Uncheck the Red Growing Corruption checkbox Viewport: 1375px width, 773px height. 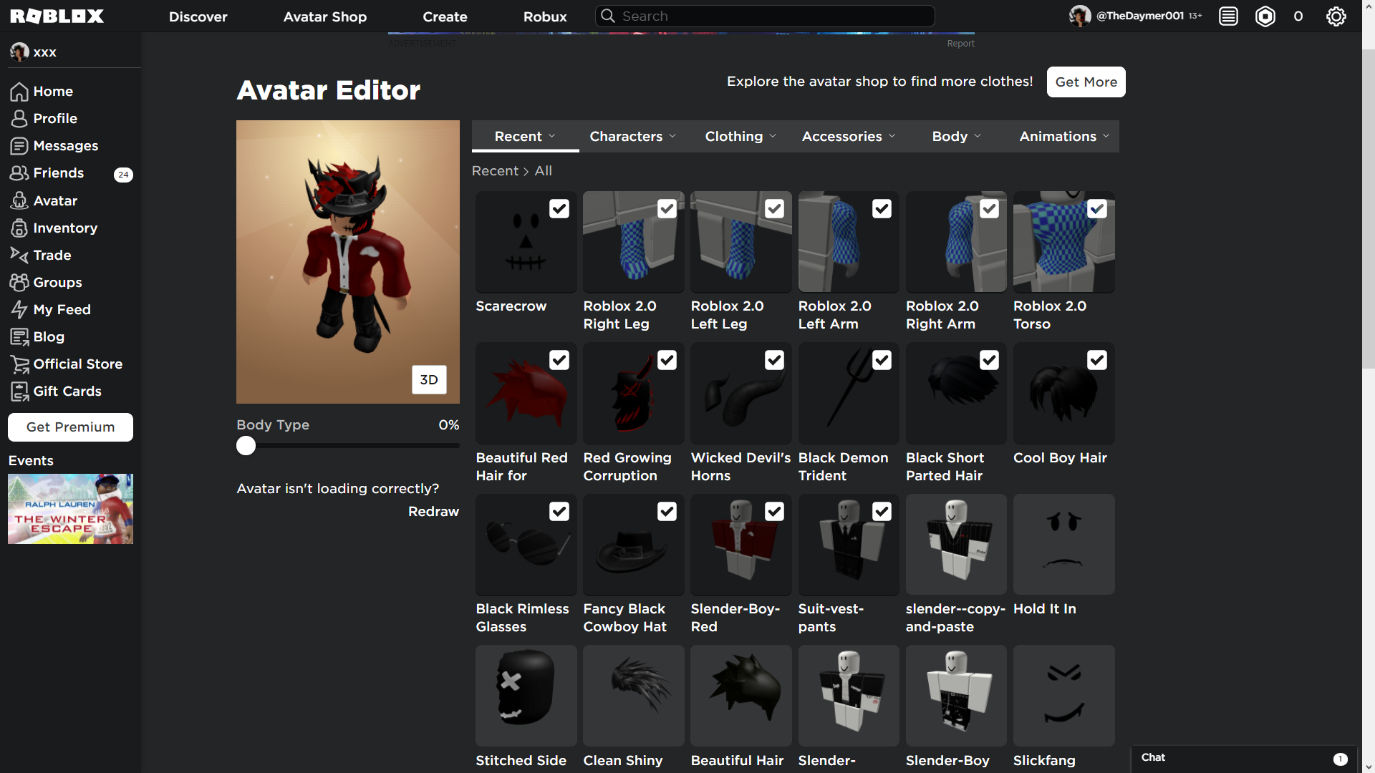667,360
